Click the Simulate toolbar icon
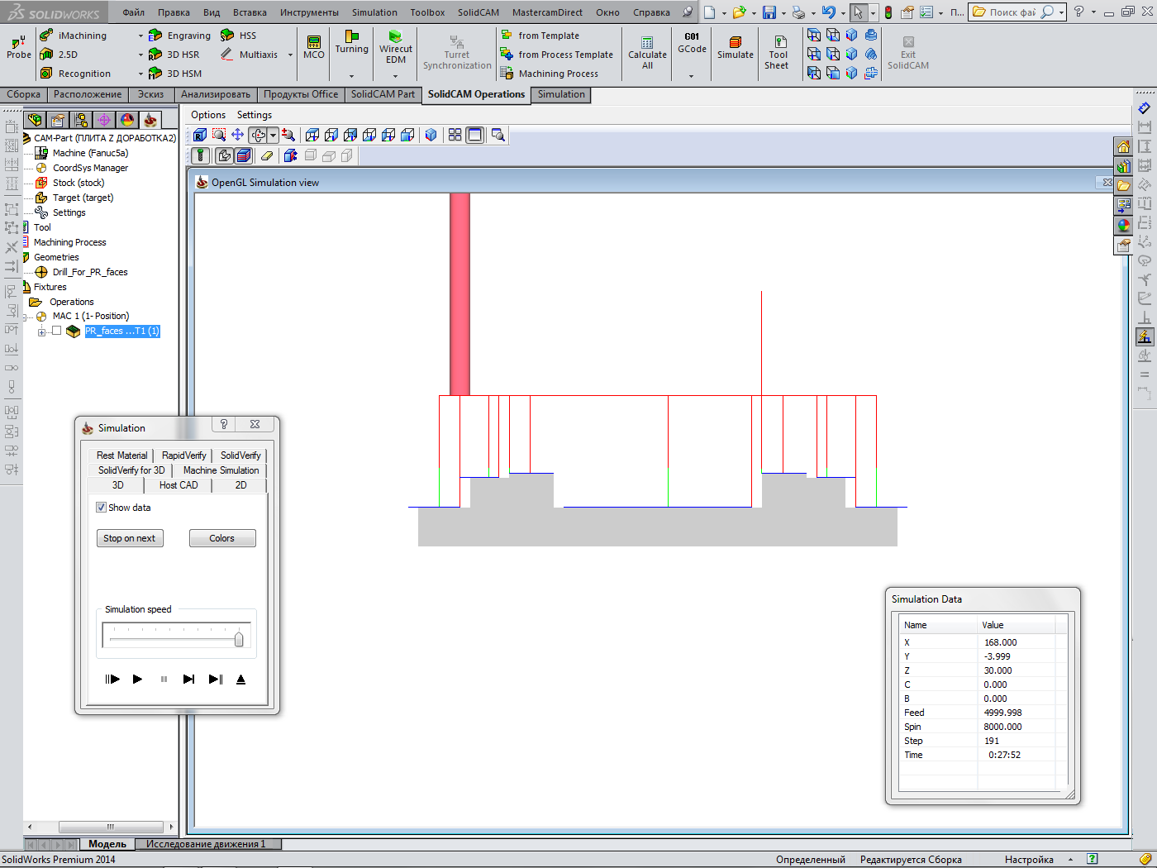Screen dimensions: 1157x868 coord(735,48)
